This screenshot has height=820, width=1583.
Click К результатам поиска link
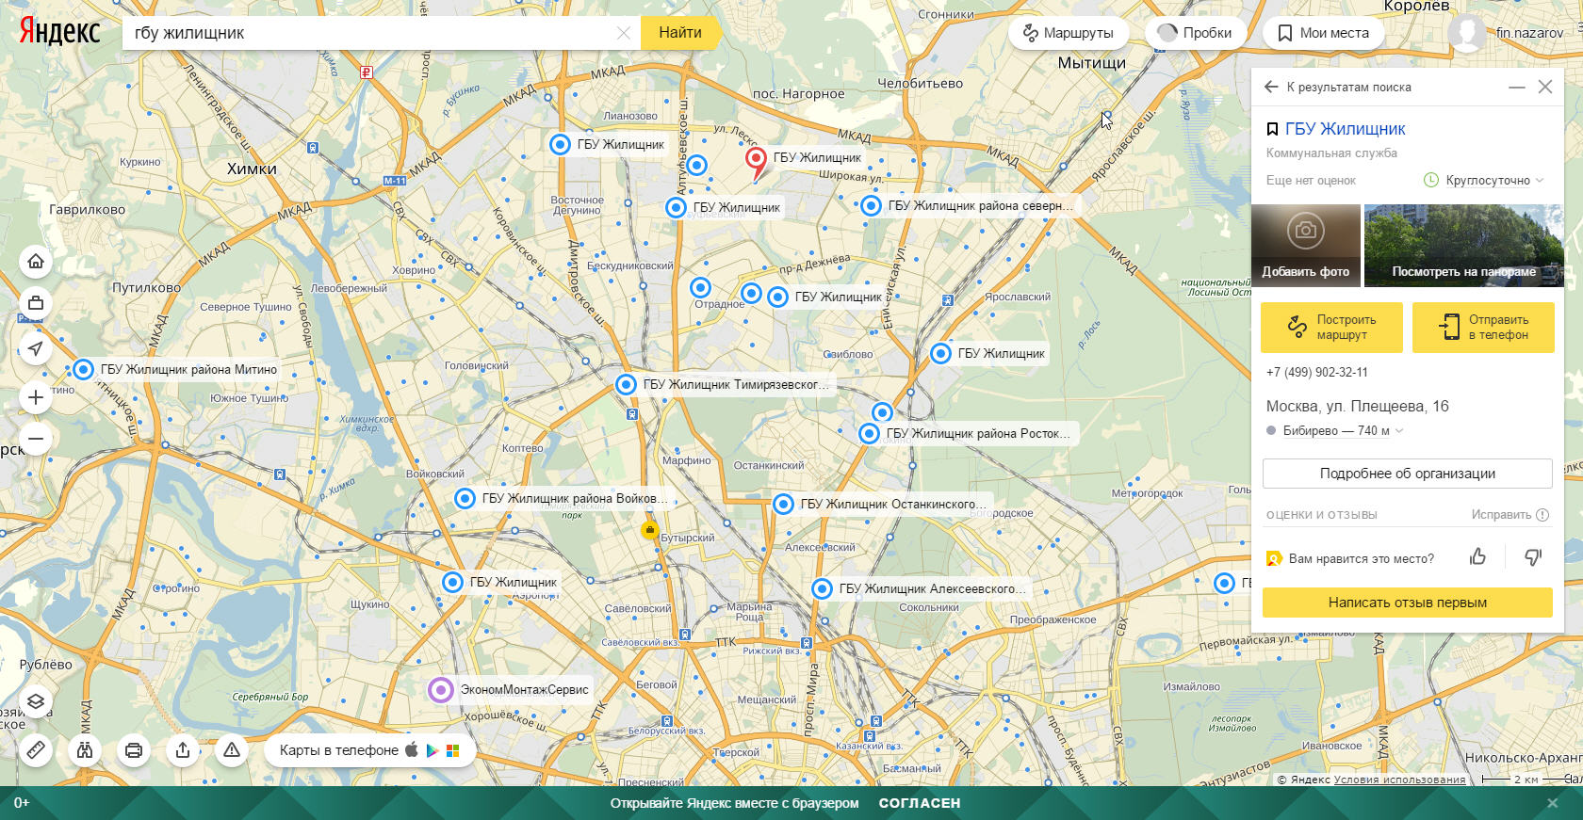[1348, 87]
